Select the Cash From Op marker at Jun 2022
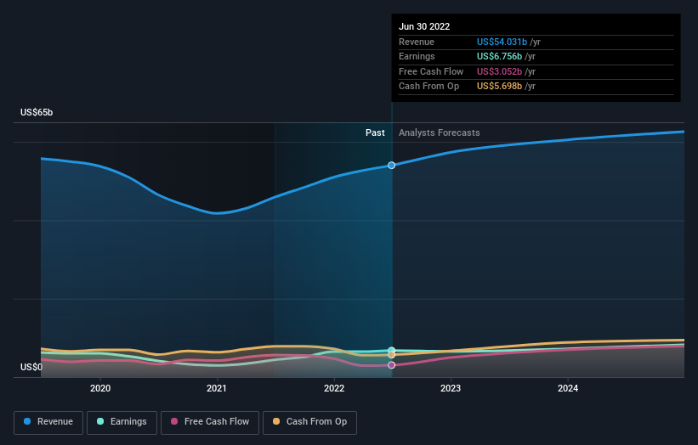 pyautogui.click(x=391, y=355)
